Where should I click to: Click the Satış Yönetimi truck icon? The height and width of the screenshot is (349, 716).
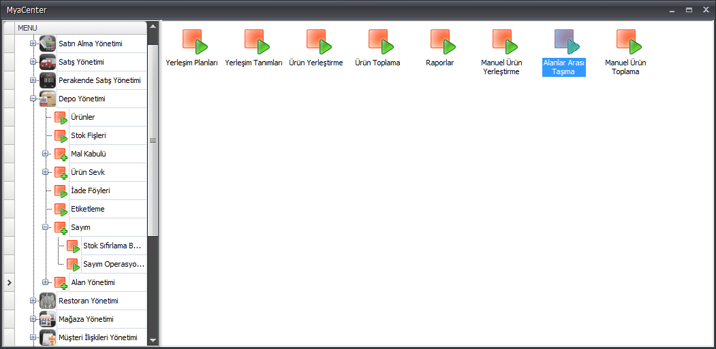pos(48,62)
